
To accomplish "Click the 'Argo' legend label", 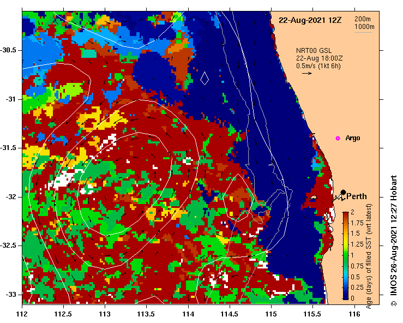I will coord(353,138).
